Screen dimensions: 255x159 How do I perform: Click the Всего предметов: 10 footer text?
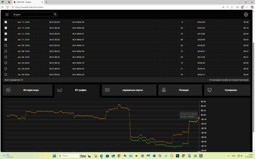point(14,80)
